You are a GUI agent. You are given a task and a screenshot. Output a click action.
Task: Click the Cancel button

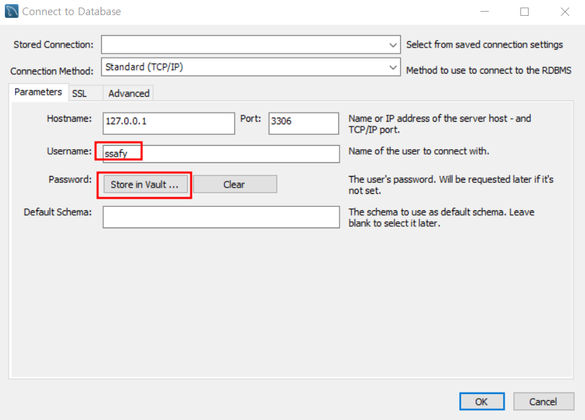click(x=544, y=401)
